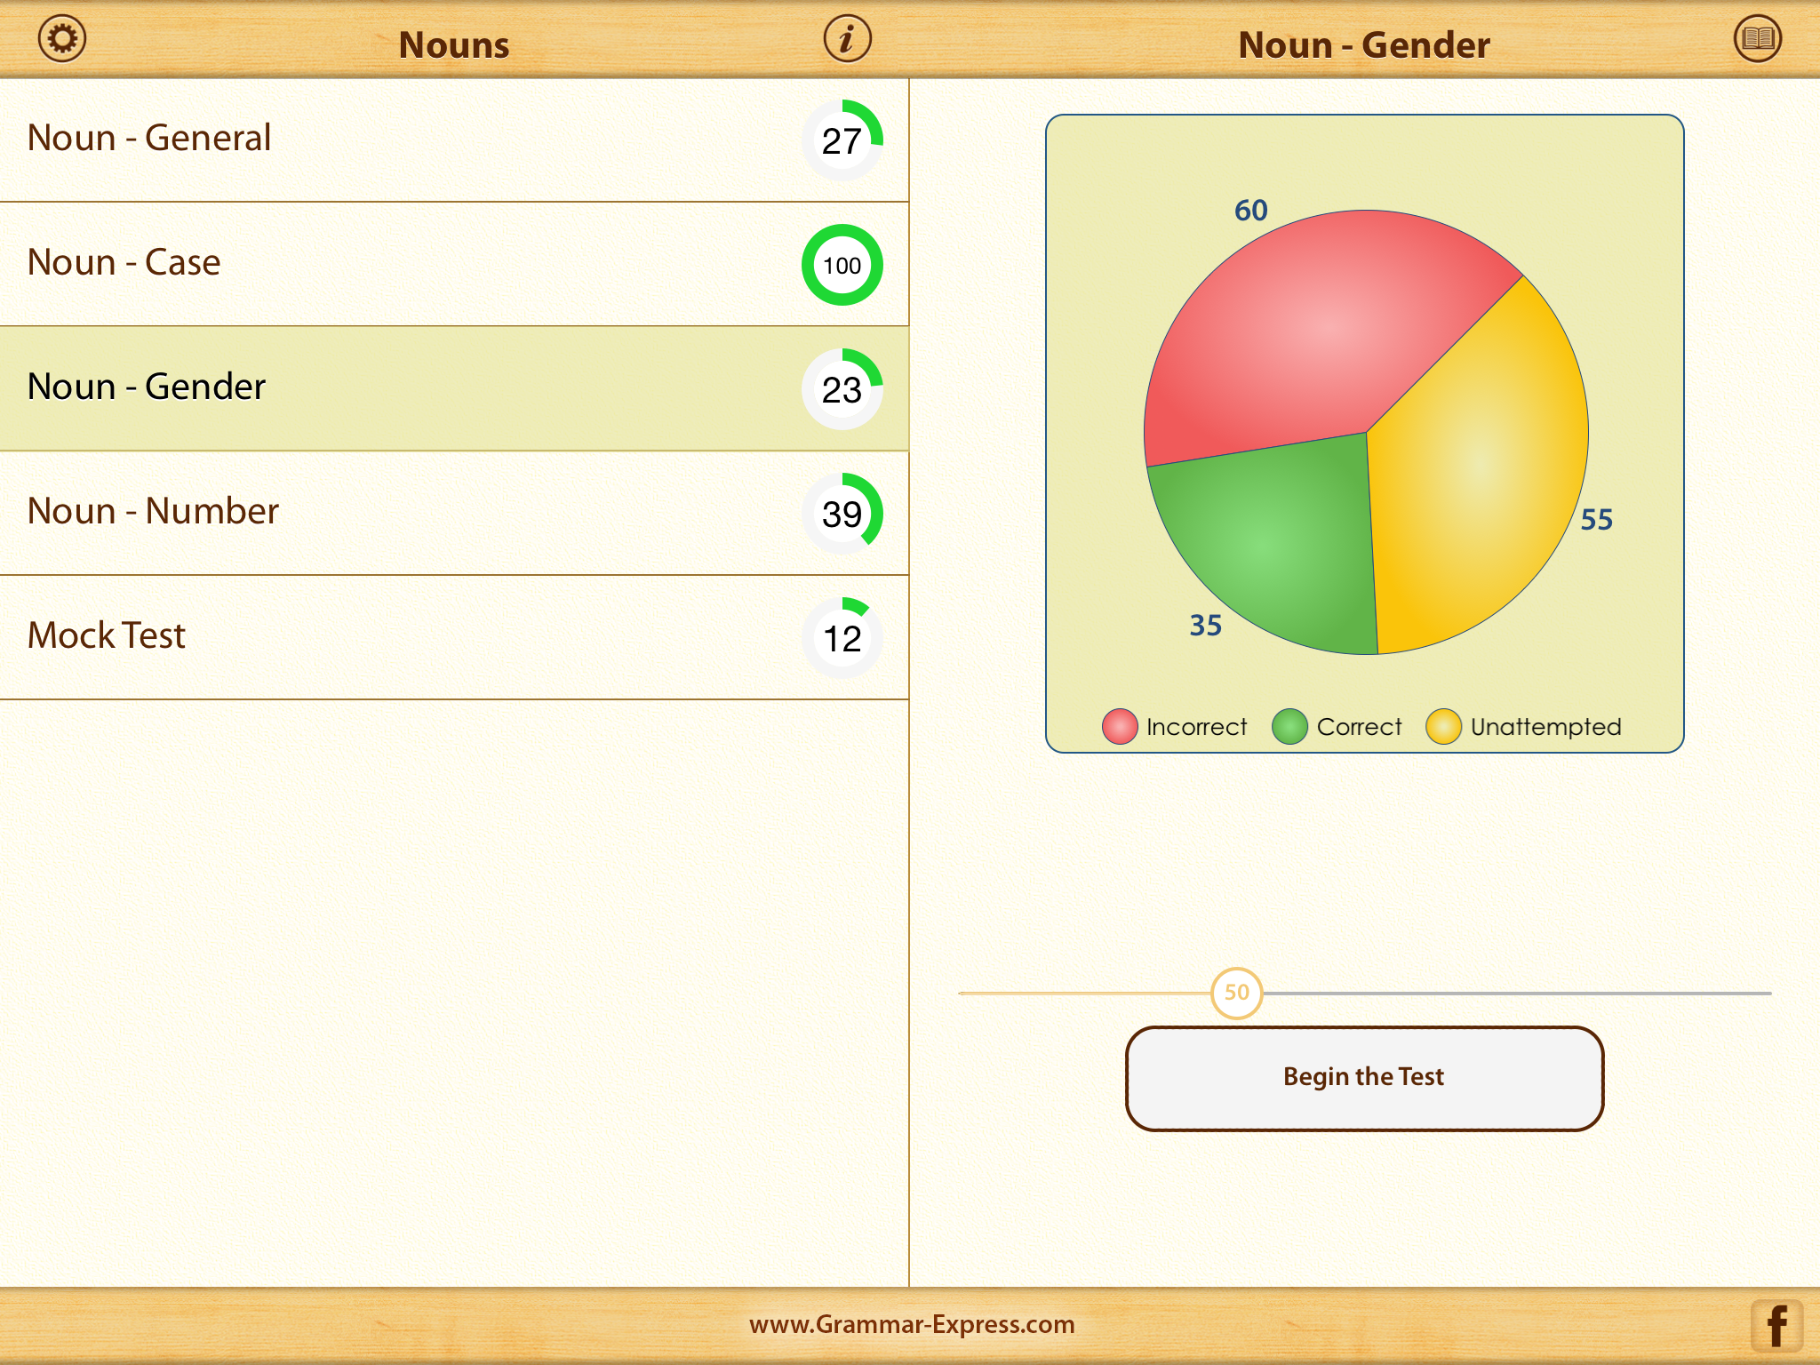Image resolution: width=1820 pixels, height=1365 pixels.
Task: Click the Noun - General 27 progress ring
Action: (x=842, y=140)
